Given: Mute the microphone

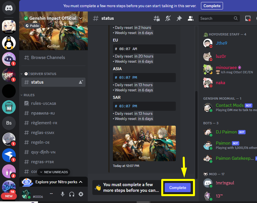Looking at the screenshot, I should tap(62, 194).
